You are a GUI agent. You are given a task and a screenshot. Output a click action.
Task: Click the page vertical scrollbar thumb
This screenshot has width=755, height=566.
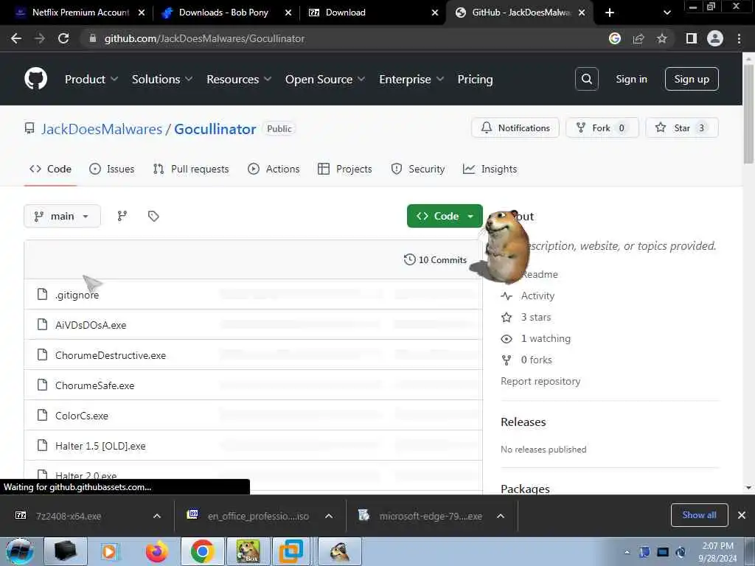click(748, 113)
